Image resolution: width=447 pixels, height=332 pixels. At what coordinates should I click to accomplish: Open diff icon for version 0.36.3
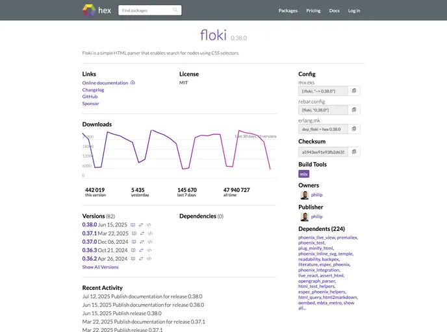click(141, 250)
